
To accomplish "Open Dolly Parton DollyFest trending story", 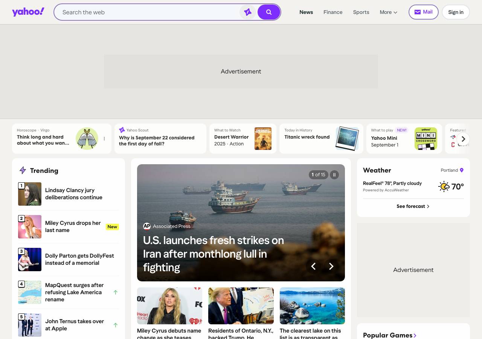I will tap(79, 259).
